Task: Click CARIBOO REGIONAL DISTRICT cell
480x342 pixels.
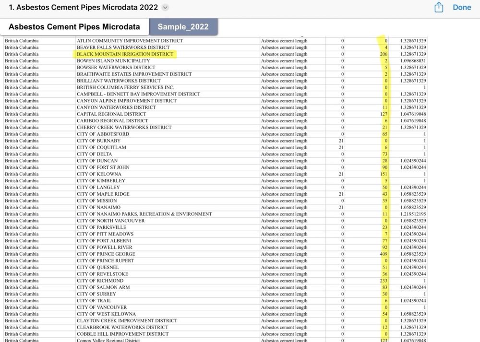Action: (x=168, y=121)
